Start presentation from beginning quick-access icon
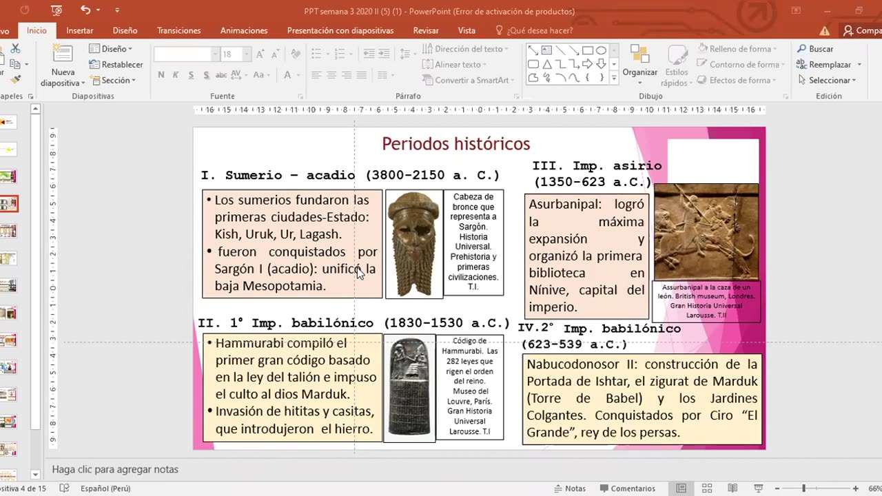882x496 pixels. [x=57, y=10]
